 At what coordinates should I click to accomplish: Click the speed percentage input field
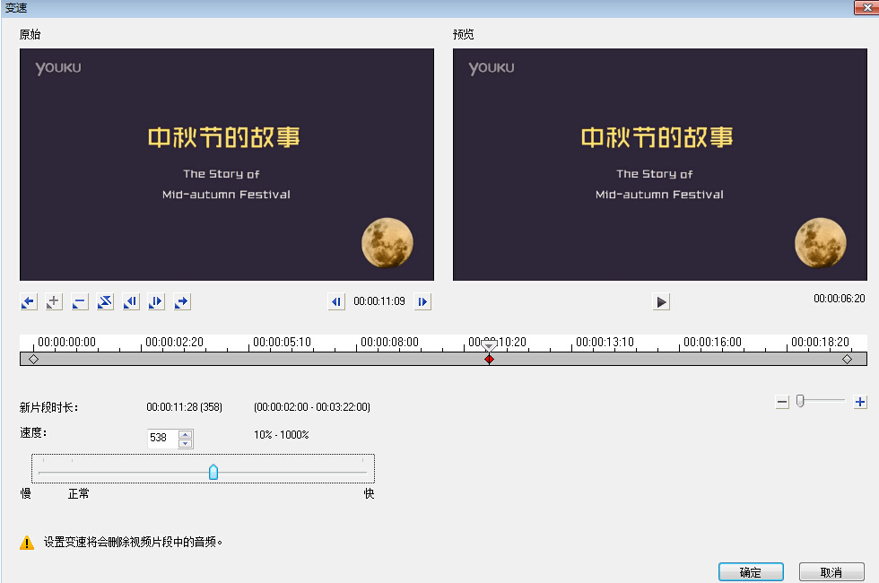[162, 439]
